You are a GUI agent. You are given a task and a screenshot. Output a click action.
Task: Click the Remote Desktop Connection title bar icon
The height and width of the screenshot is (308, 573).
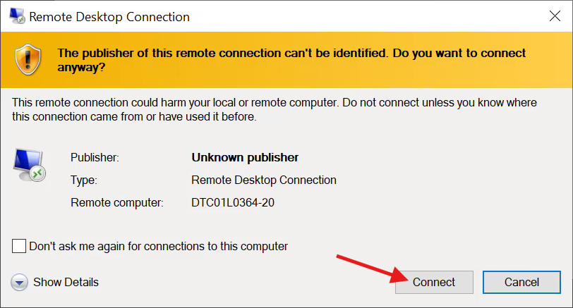[x=13, y=16]
